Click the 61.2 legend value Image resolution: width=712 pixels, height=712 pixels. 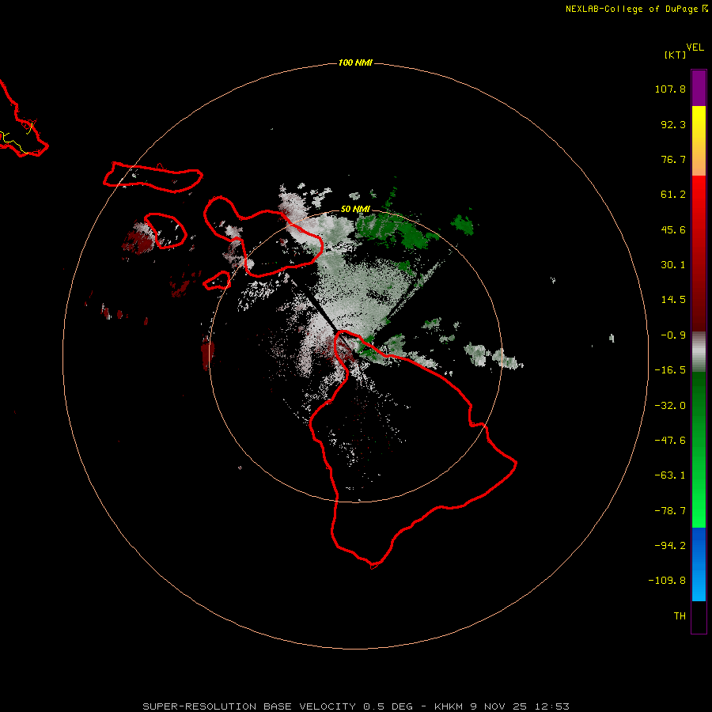pyautogui.click(x=673, y=195)
